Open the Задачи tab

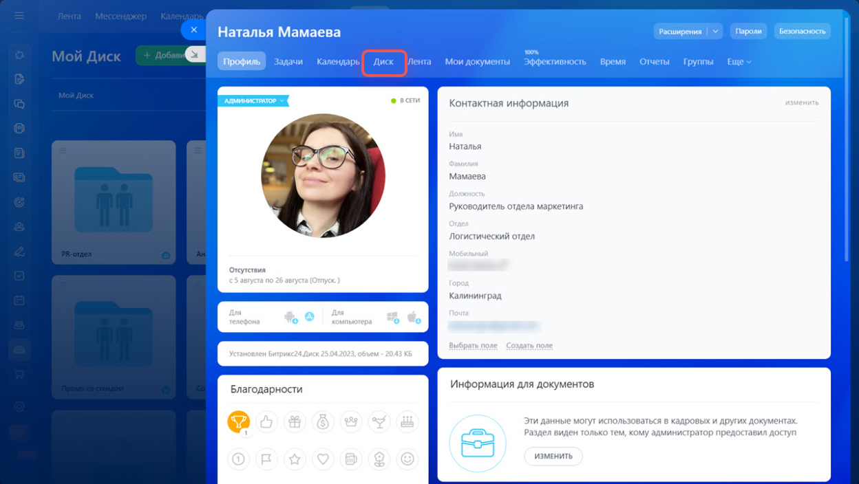point(288,61)
